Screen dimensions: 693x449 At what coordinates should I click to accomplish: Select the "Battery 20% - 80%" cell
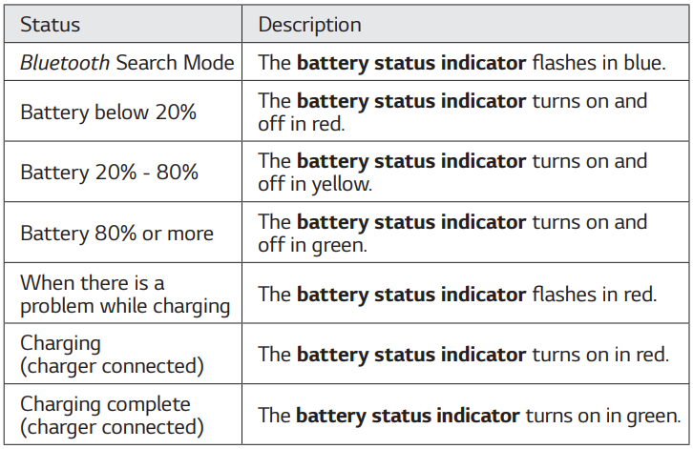(109, 173)
